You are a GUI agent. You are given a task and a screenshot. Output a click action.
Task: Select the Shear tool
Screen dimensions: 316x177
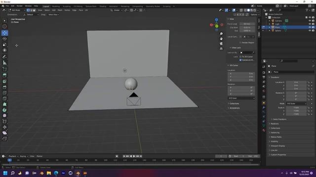pos(4,133)
